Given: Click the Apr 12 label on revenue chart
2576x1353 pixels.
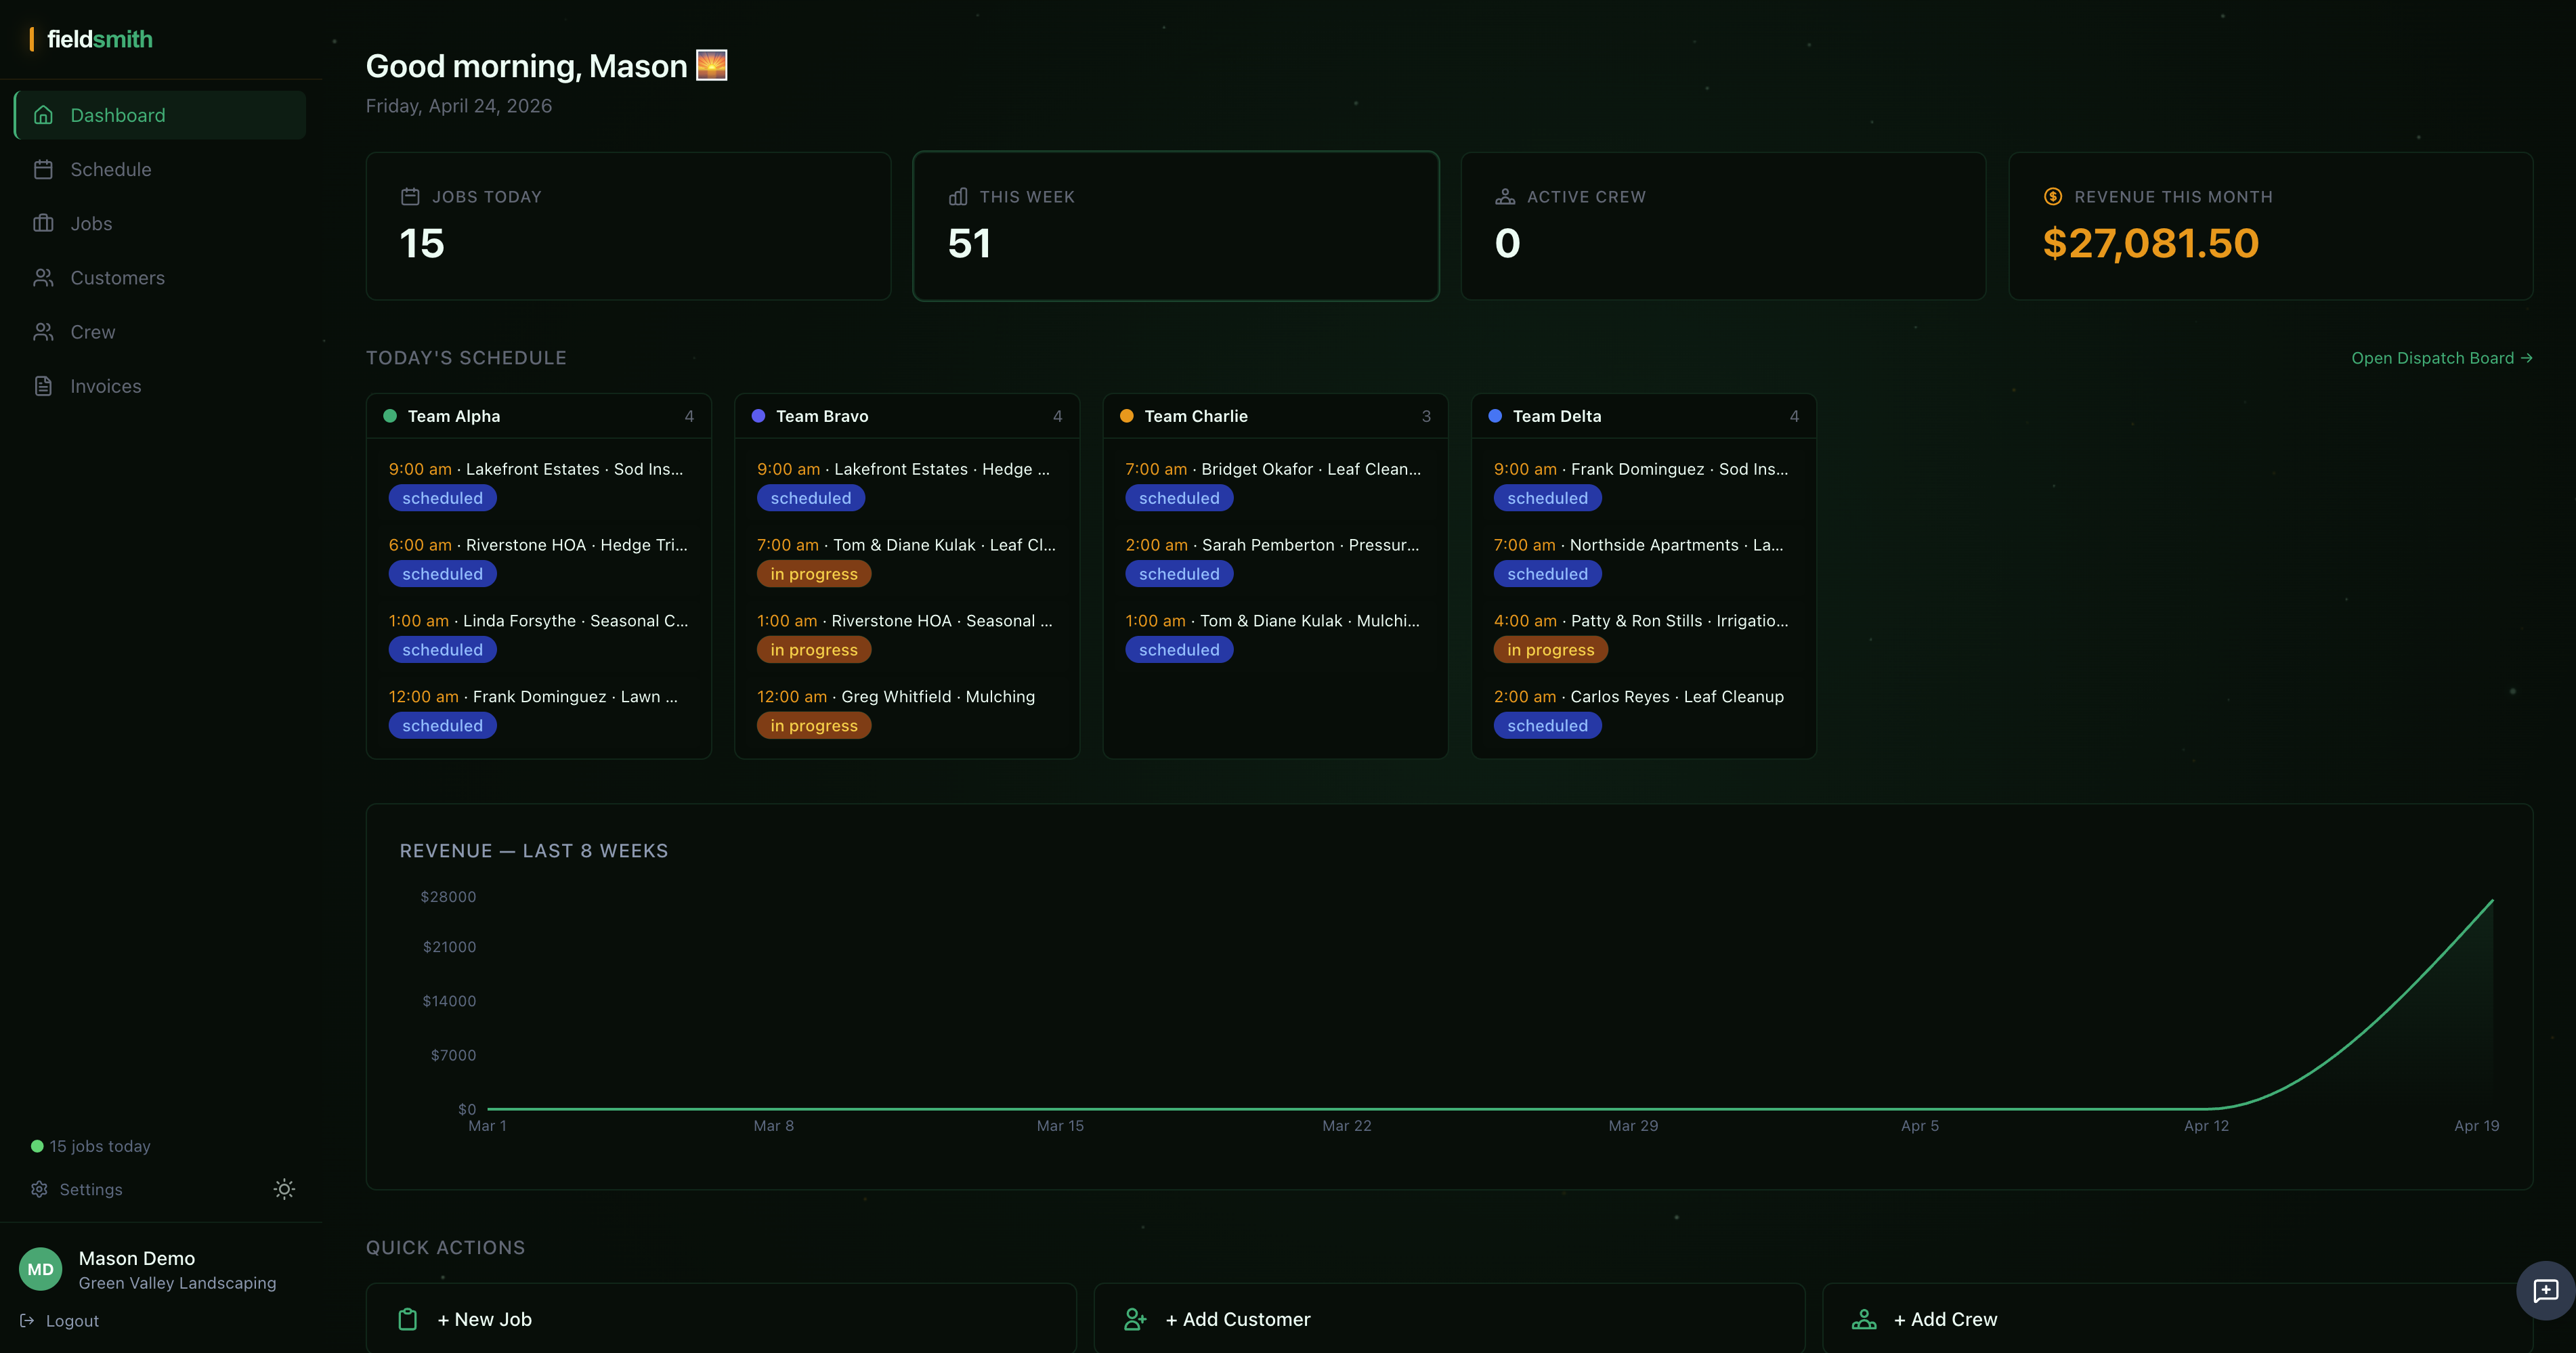Looking at the screenshot, I should click(2206, 1126).
